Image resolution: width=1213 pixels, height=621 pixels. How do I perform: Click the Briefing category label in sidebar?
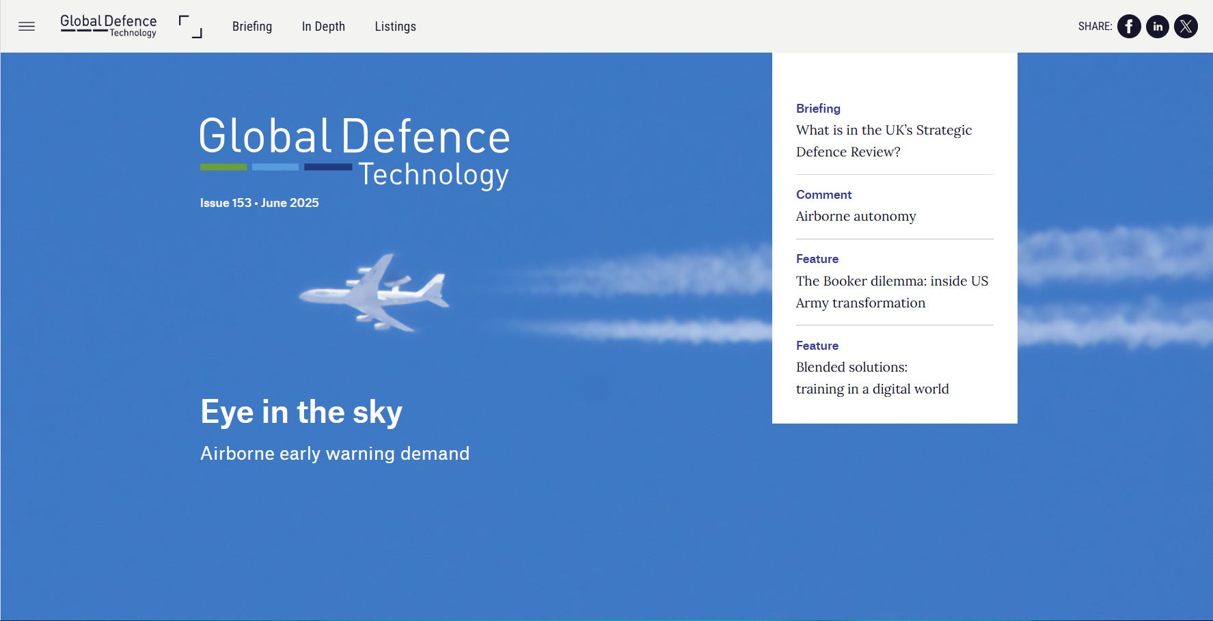point(818,109)
